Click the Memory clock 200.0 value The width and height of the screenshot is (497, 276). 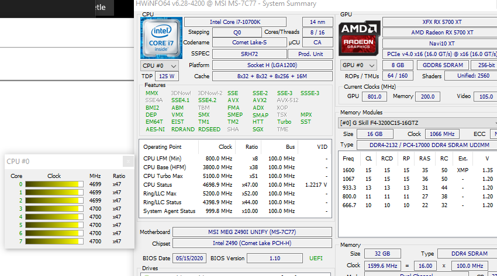427,96
